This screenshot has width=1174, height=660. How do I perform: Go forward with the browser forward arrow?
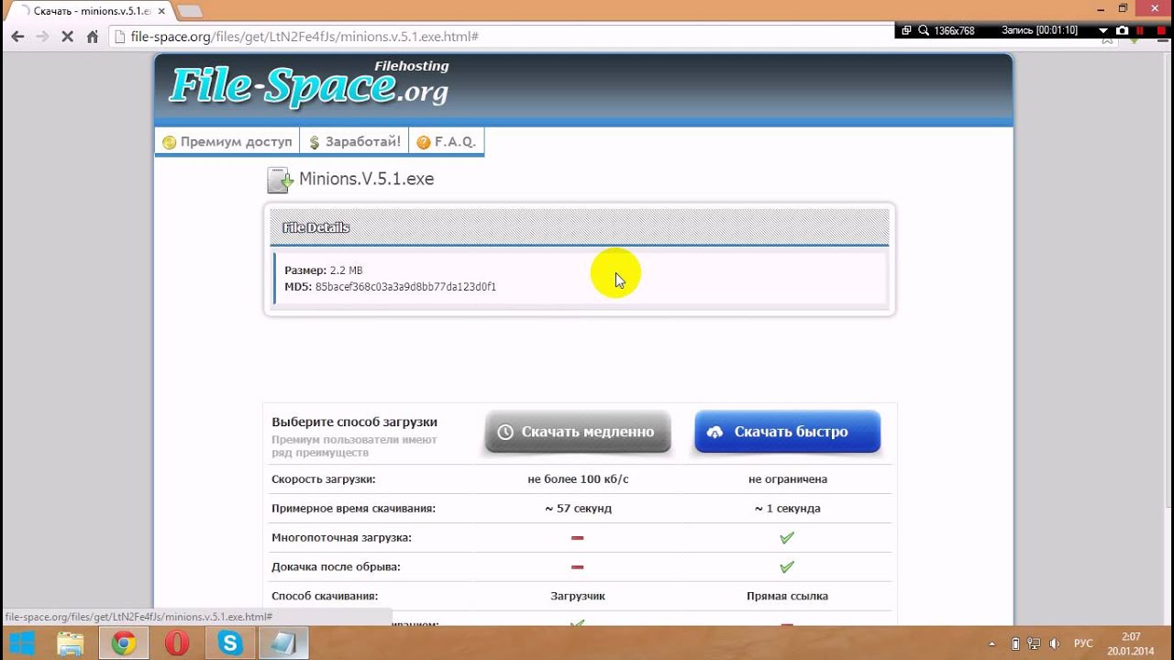click(42, 37)
